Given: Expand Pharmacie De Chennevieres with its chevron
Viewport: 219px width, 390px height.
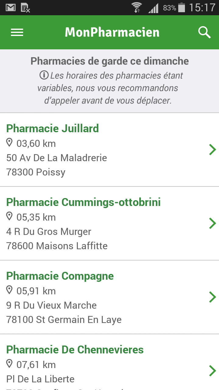Looking at the screenshot, I should click(x=212, y=371).
